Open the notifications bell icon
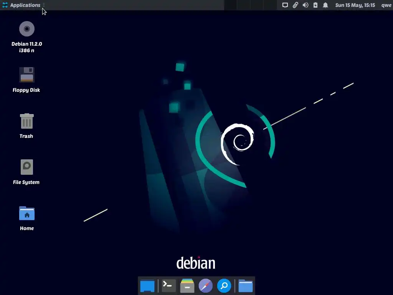The image size is (393, 295). 325,5
